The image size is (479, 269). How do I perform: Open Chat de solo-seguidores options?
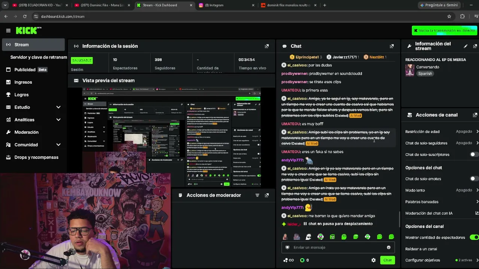(x=442, y=143)
